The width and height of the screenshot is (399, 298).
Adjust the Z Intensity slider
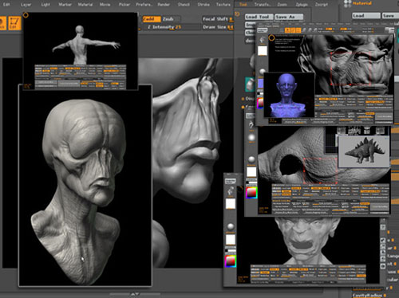[172, 27]
